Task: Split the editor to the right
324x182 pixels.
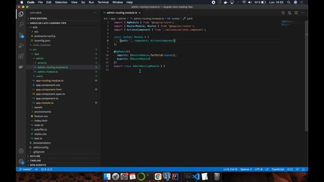Action: 296,13
